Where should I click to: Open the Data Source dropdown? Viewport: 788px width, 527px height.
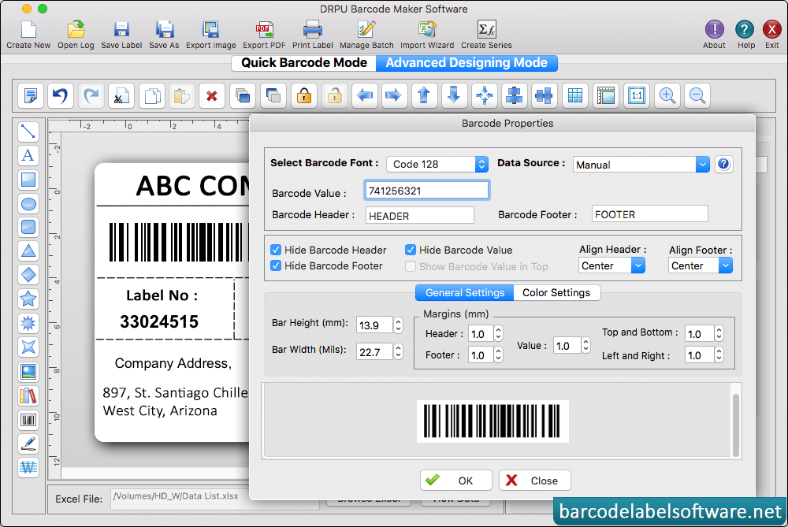pyautogui.click(x=641, y=165)
